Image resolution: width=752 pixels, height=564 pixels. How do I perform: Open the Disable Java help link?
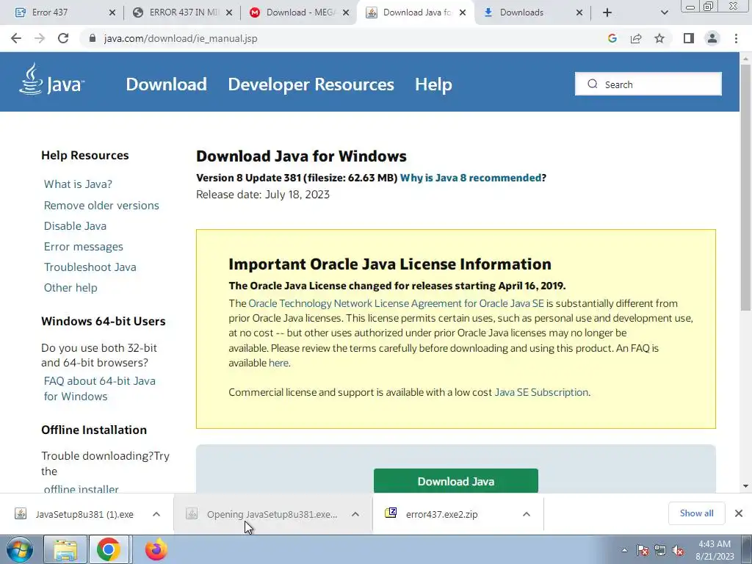pyautogui.click(x=76, y=226)
